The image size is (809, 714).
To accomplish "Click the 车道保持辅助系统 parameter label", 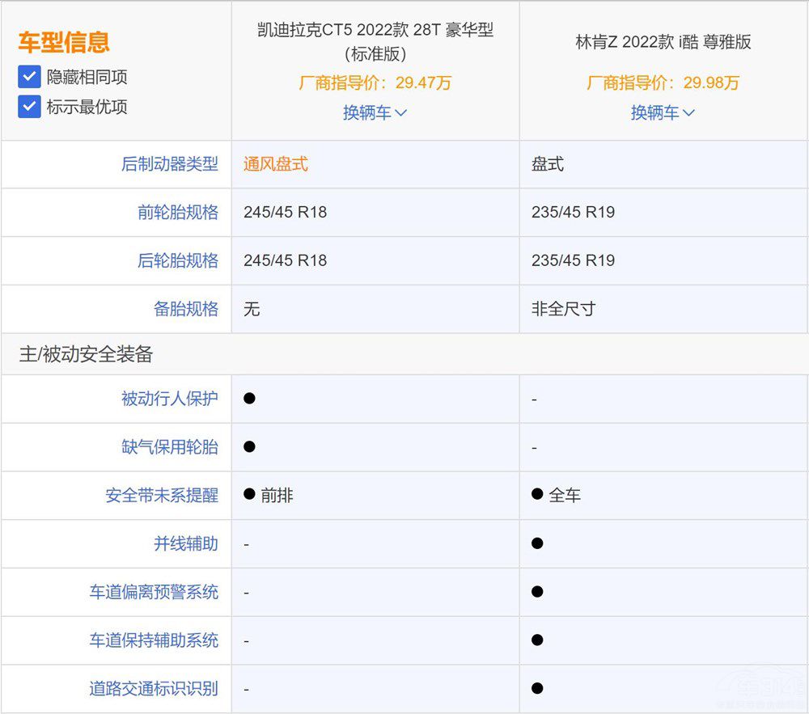I will [154, 640].
